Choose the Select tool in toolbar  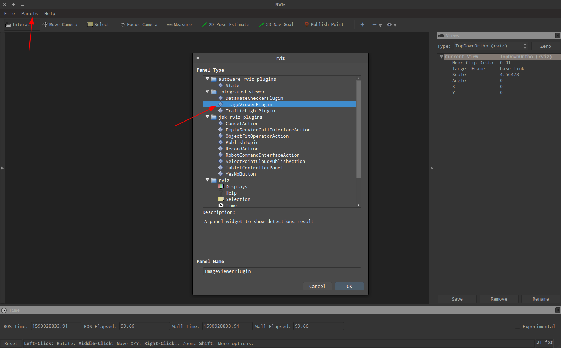[x=98, y=25]
